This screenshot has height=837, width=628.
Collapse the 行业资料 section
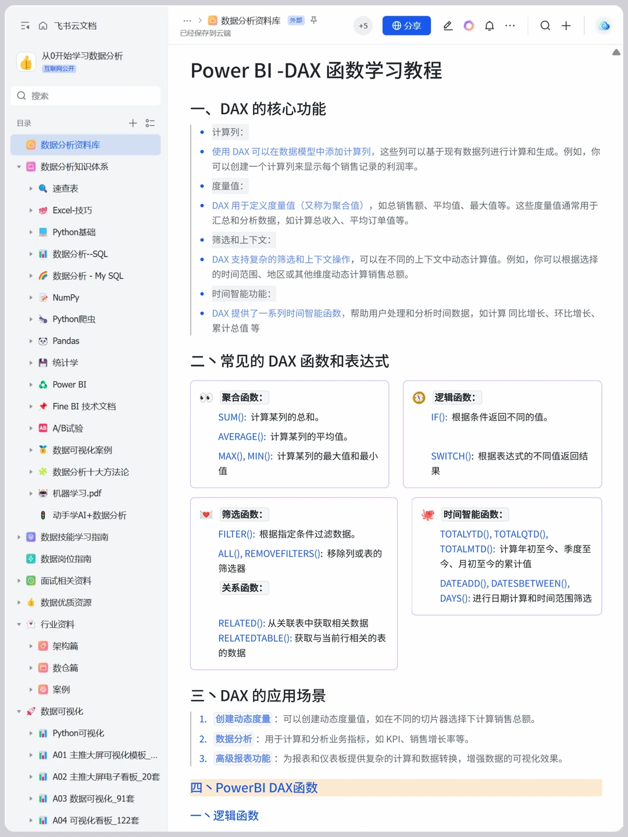point(19,624)
